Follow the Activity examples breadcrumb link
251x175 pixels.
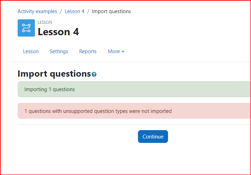37,11
